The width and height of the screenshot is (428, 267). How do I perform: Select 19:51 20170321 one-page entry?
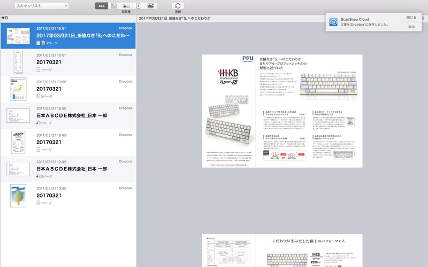(x=68, y=62)
